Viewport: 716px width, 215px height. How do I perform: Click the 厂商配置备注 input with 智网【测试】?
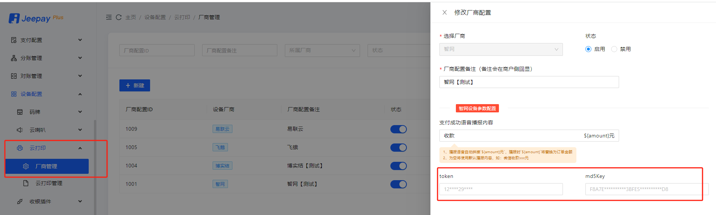[x=528, y=82]
